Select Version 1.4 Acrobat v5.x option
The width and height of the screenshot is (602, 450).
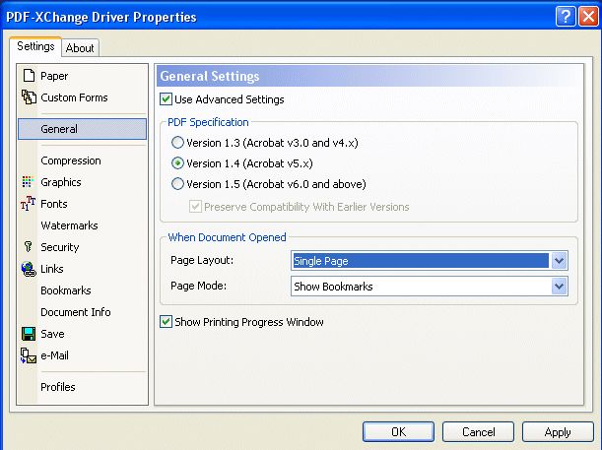(x=177, y=163)
